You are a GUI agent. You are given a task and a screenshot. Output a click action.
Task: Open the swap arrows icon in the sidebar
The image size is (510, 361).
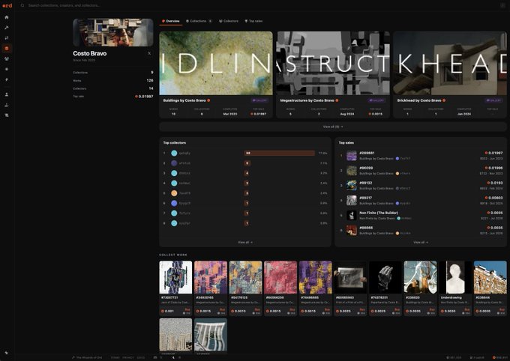tap(7, 38)
